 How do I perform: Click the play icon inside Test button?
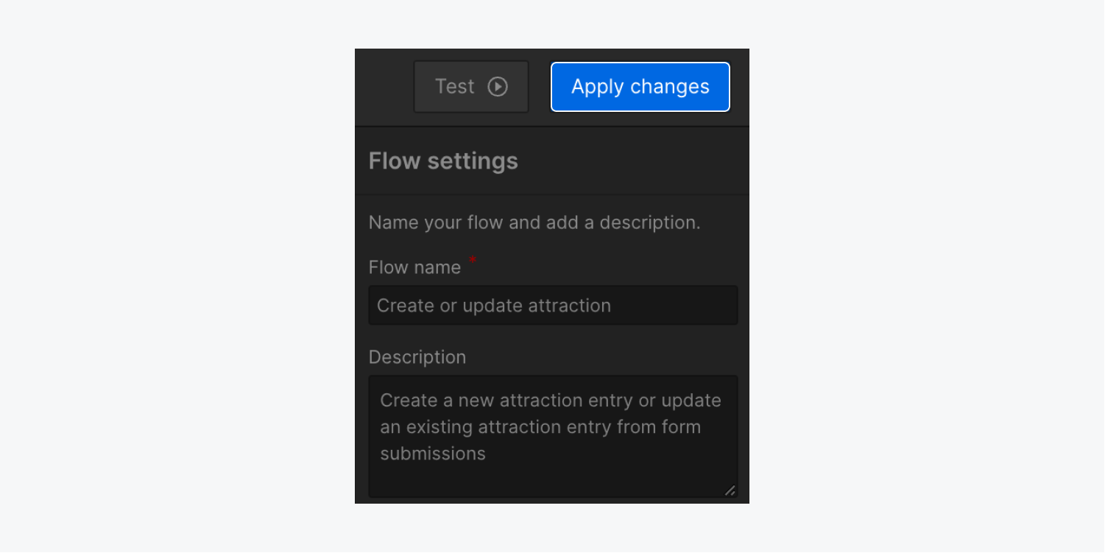(498, 87)
